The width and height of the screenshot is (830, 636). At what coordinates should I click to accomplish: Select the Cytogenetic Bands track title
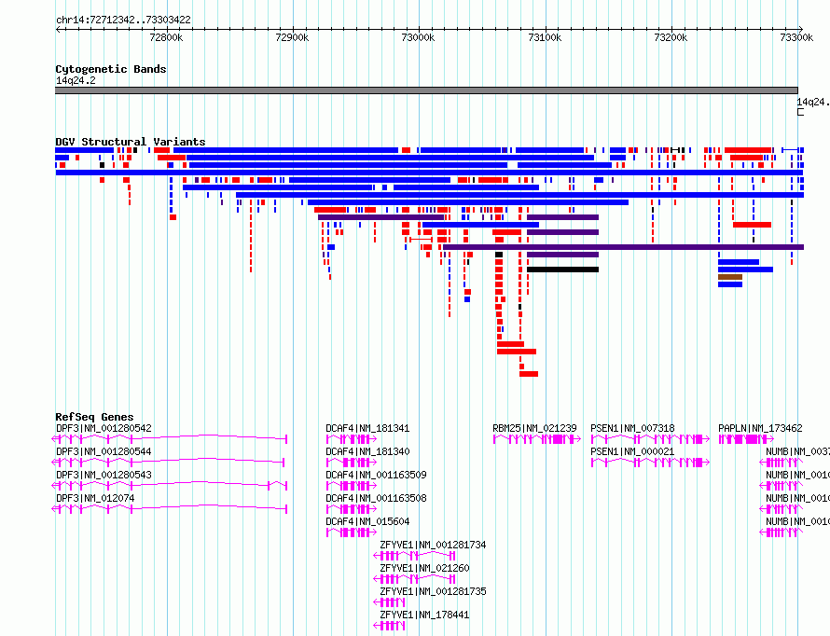(111, 69)
